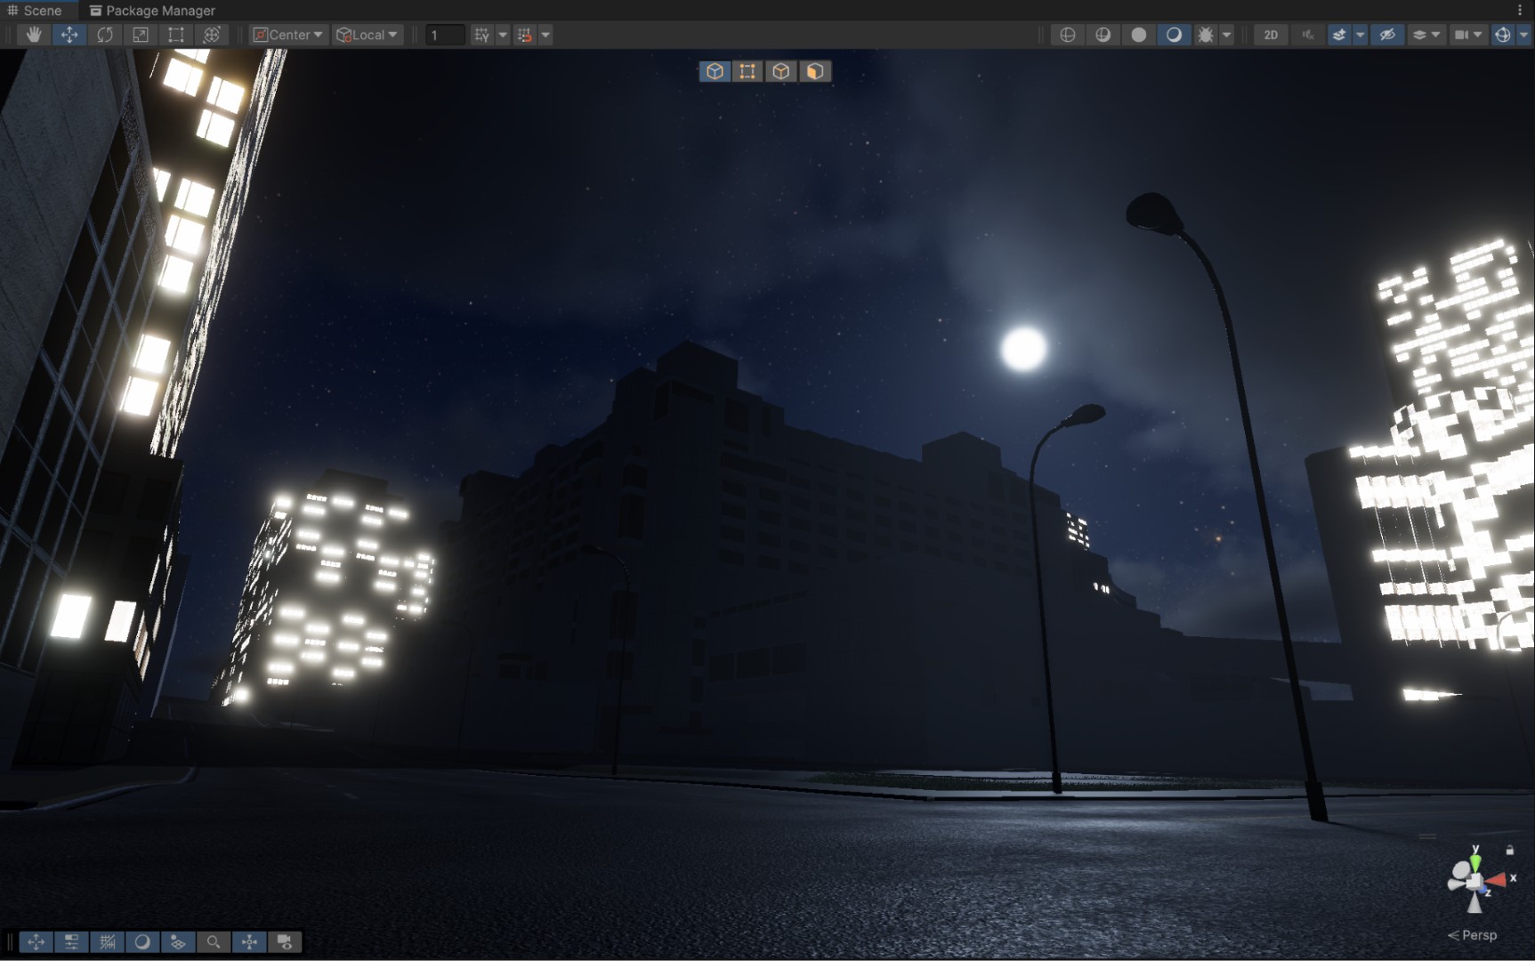Select the Hand view tool
The image size is (1535, 961).
tap(34, 35)
